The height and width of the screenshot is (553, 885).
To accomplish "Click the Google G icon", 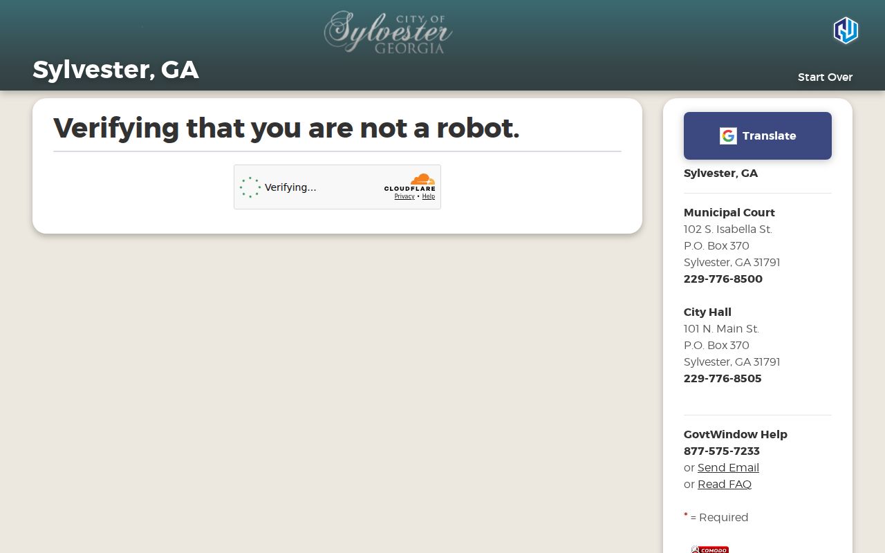I will click(728, 136).
